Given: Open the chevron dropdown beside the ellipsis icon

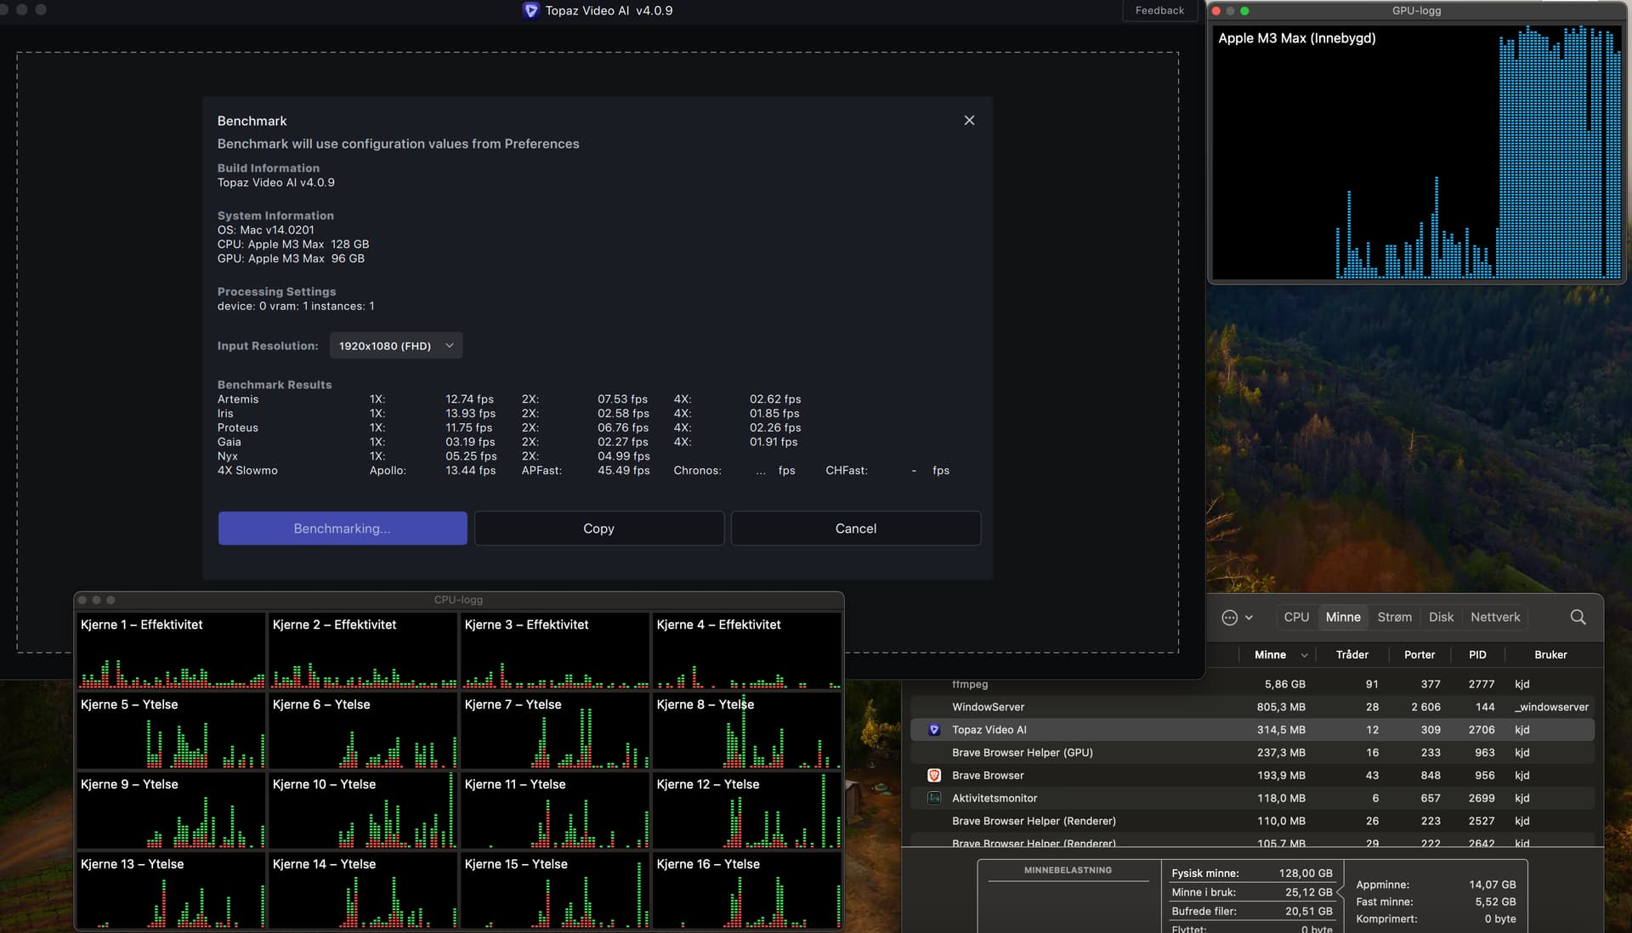Looking at the screenshot, I should click(1249, 618).
